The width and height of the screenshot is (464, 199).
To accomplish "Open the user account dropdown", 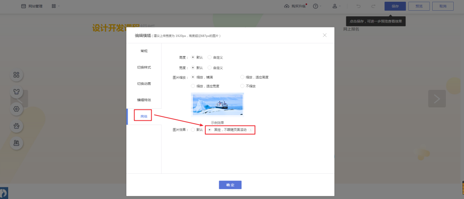I will tap(336, 6).
